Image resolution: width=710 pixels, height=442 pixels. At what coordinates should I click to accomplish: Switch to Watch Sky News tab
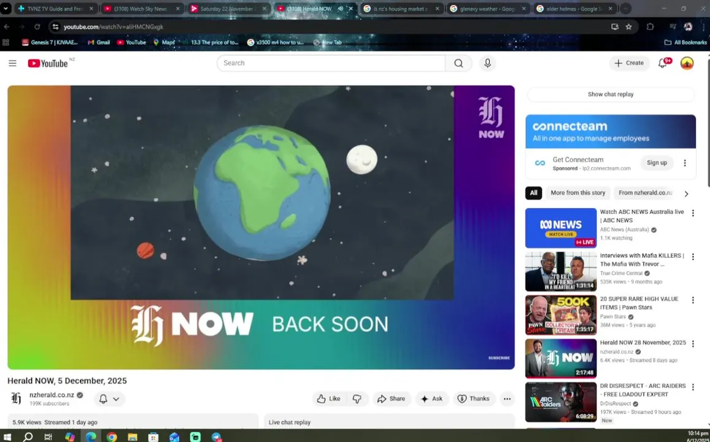coord(142,9)
